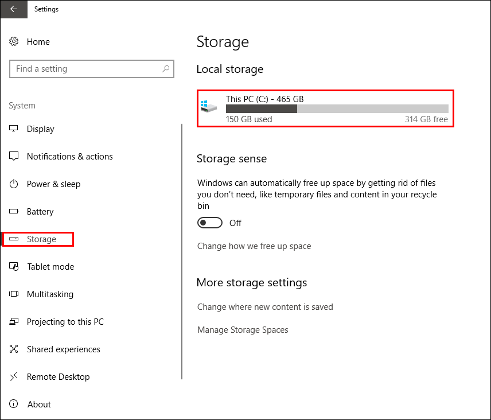Click the Storage sense Off label
This screenshot has height=420, width=491.
tap(235, 223)
